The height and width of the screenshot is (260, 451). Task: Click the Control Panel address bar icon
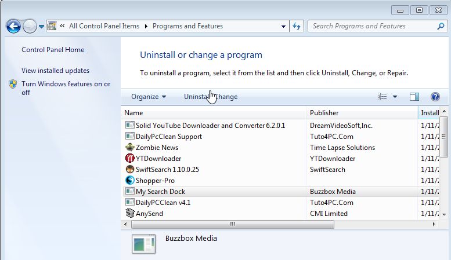click(x=52, y=26)
